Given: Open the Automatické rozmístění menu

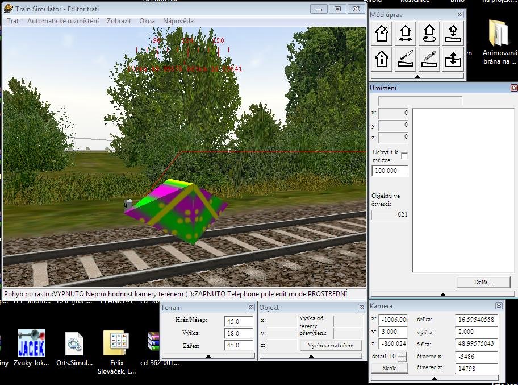Looking at the screenshot, I should [63, 21].
